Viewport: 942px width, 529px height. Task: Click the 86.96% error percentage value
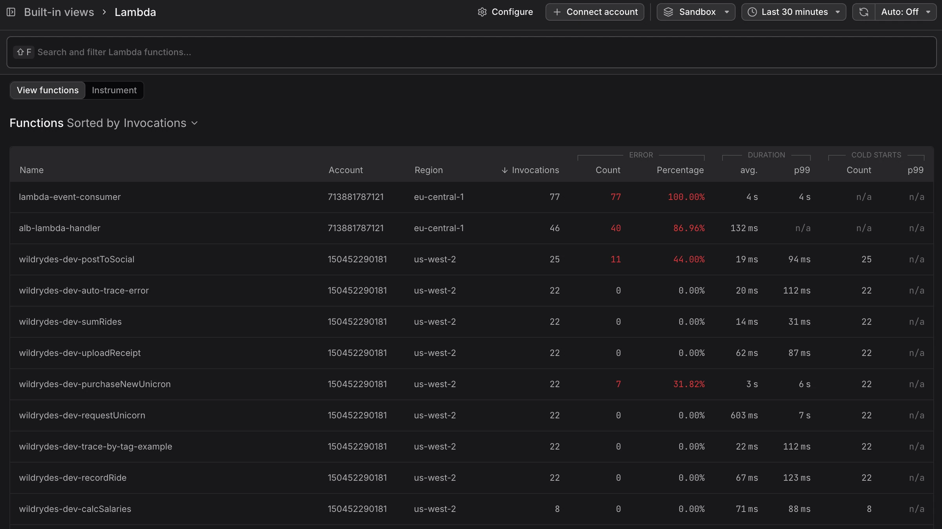[x=689, y=228]
